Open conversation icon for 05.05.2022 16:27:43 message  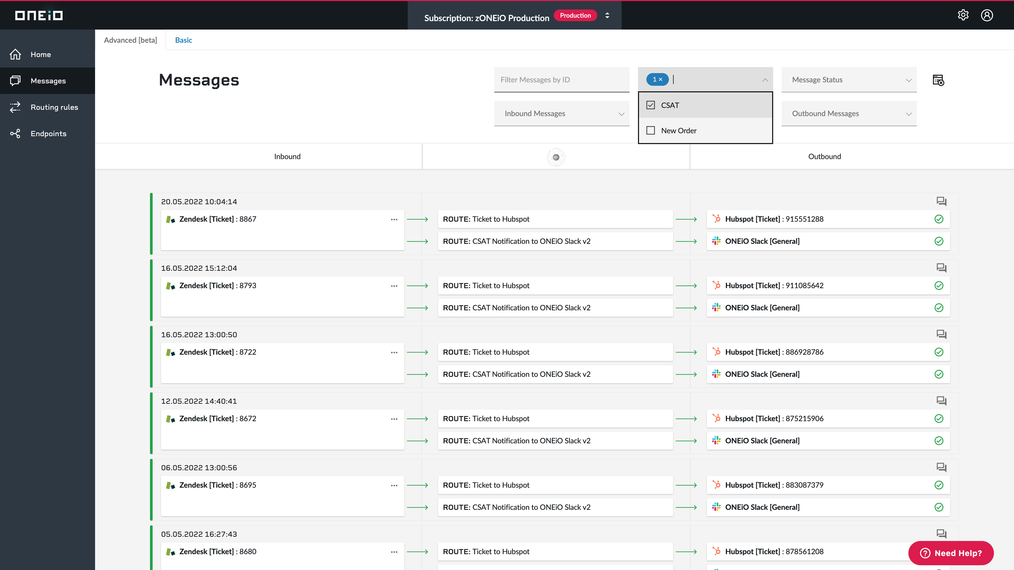tap(941, 534)
